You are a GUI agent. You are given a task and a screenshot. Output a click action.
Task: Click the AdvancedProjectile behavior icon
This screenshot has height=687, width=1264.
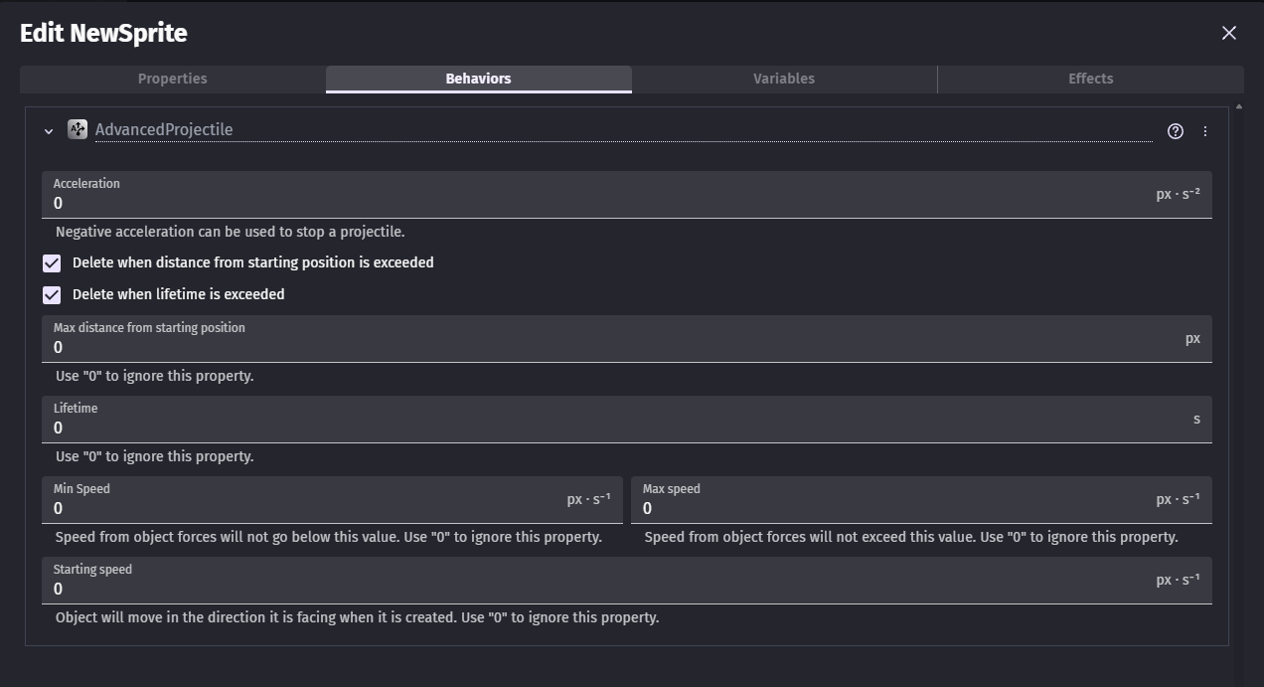click(x=78, y=129)
